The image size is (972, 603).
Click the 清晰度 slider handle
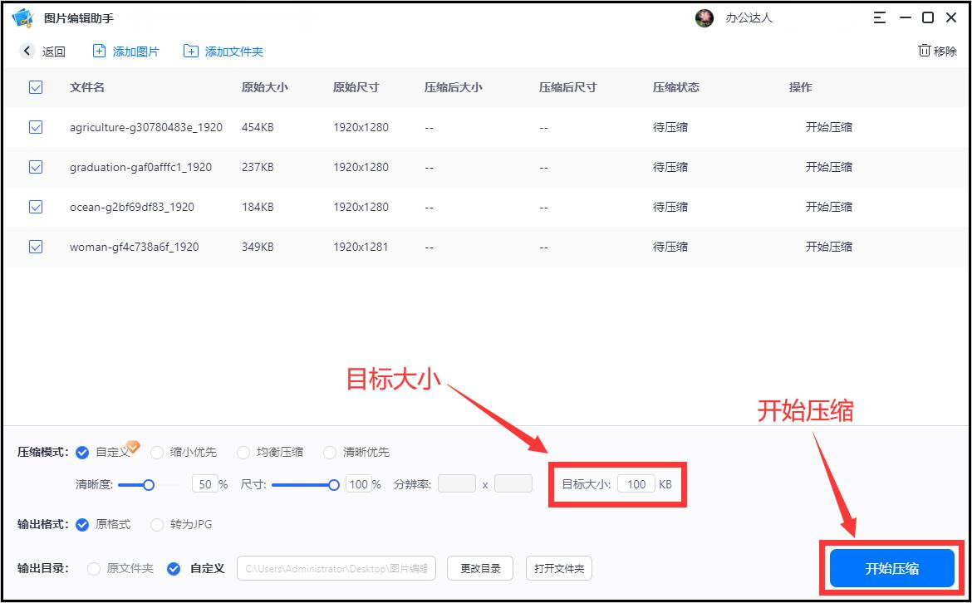[148, 484]
